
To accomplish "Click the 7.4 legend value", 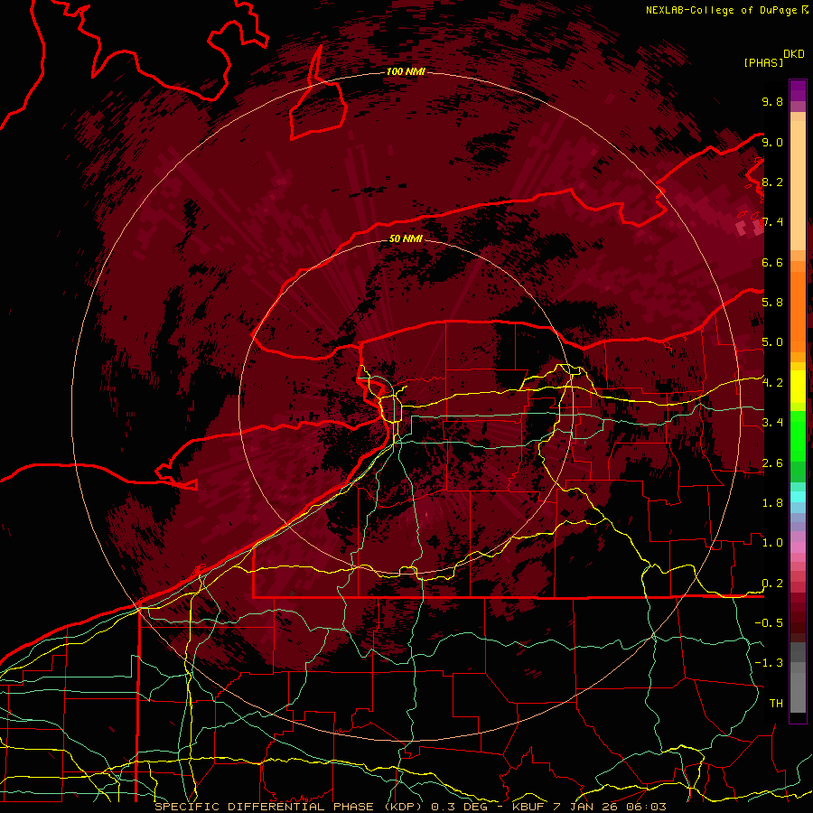I will tap(772, 222).
